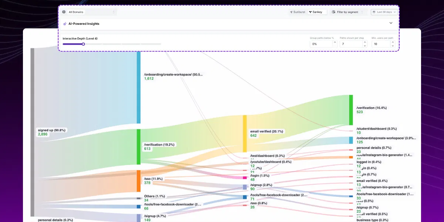Click the calendar icon for date range
This screenshot has height=222, width=444.
pyautogui.click(x=374, y=12)
